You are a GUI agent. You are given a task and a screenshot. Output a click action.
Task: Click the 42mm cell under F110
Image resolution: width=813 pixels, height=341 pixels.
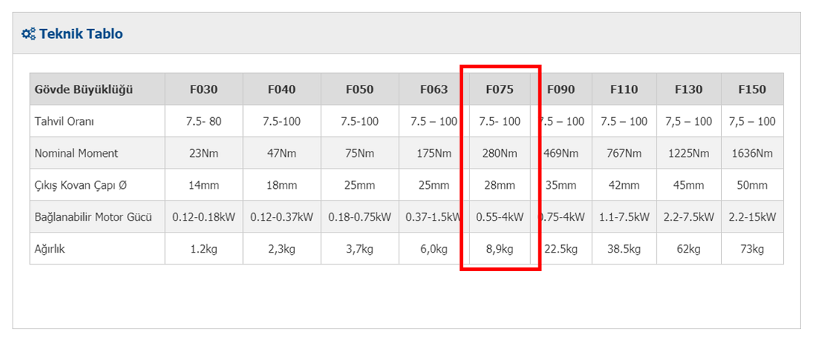(624, 185)
